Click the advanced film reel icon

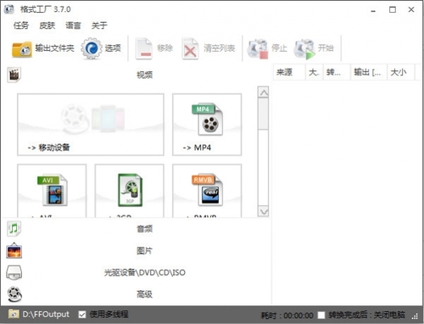(14, 294)
